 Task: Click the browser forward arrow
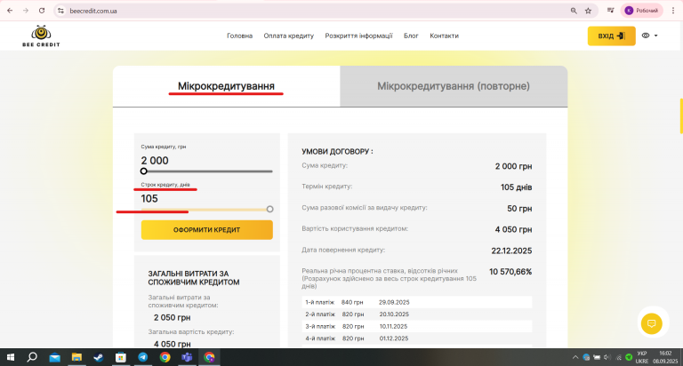[26, 11]
